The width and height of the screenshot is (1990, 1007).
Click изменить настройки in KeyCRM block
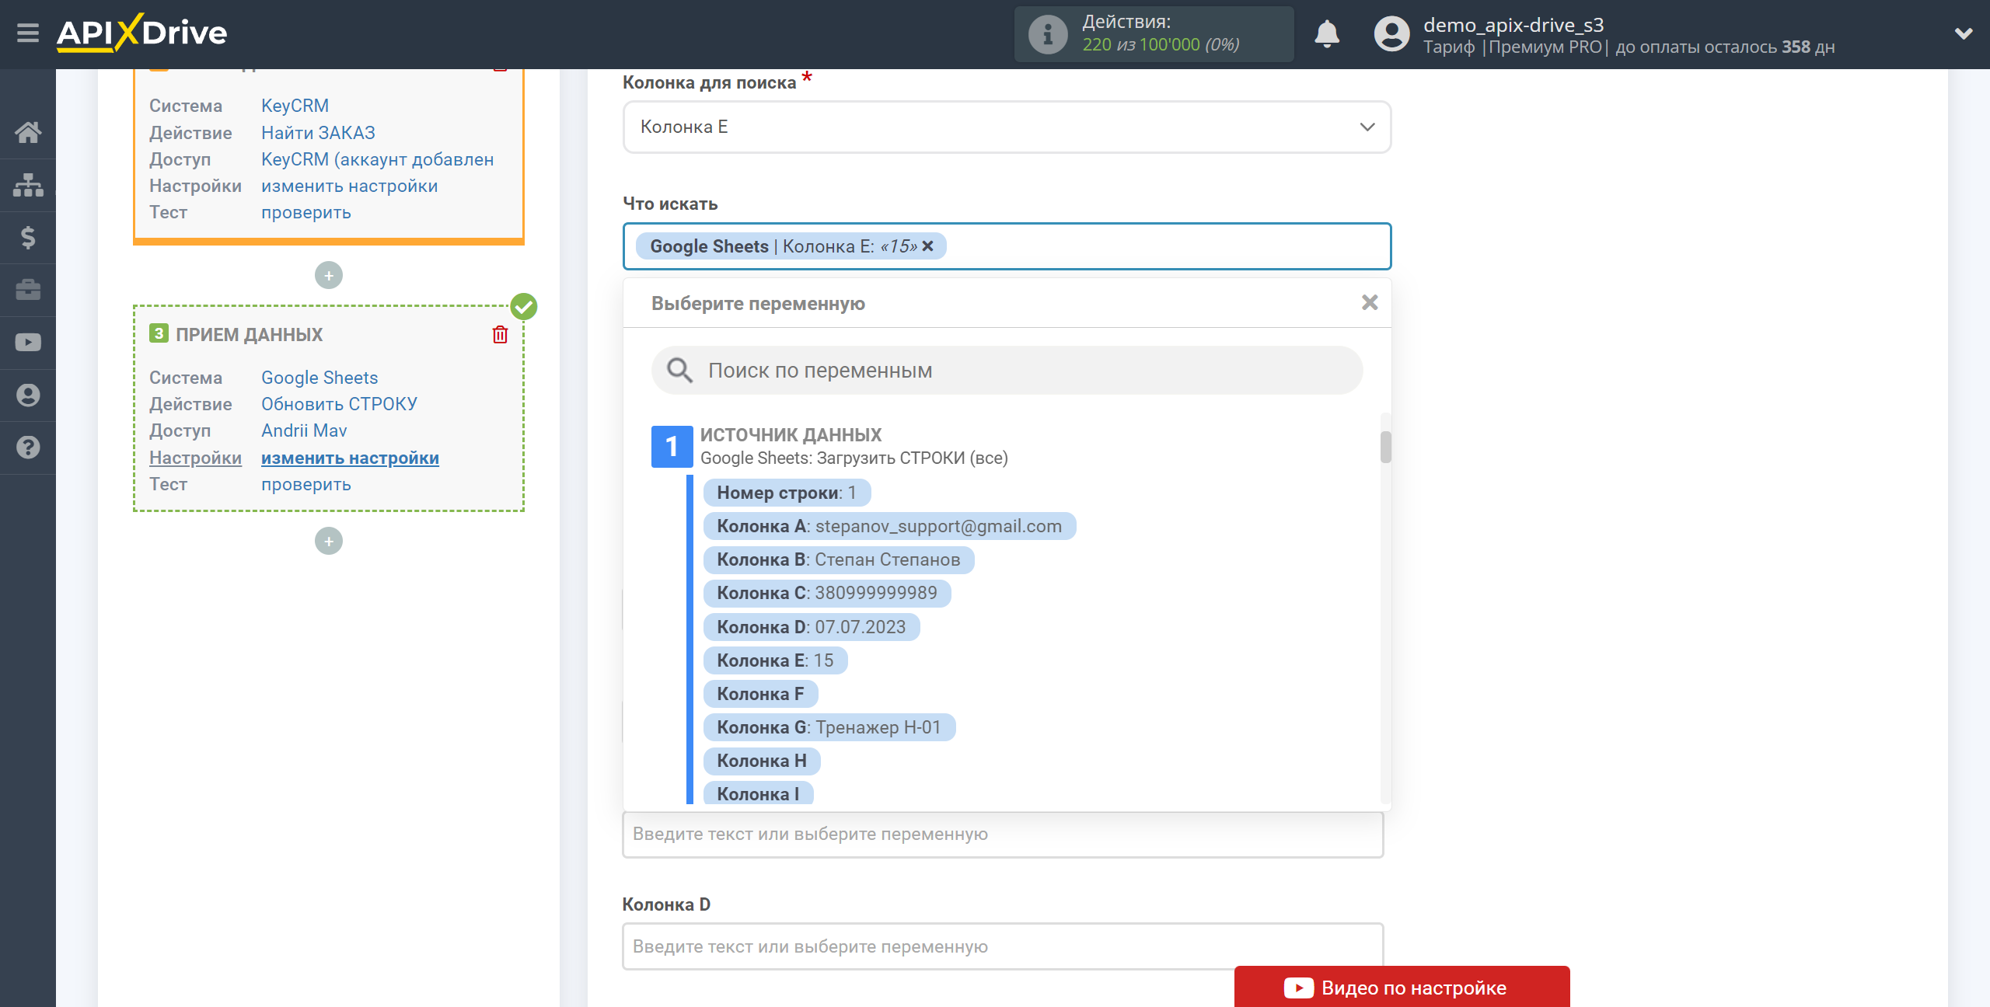tap(349, 186)
